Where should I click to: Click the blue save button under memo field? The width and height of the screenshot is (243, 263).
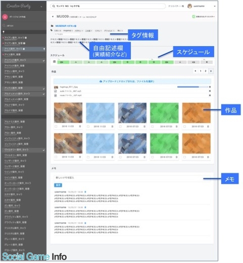[x=58, y=185]
